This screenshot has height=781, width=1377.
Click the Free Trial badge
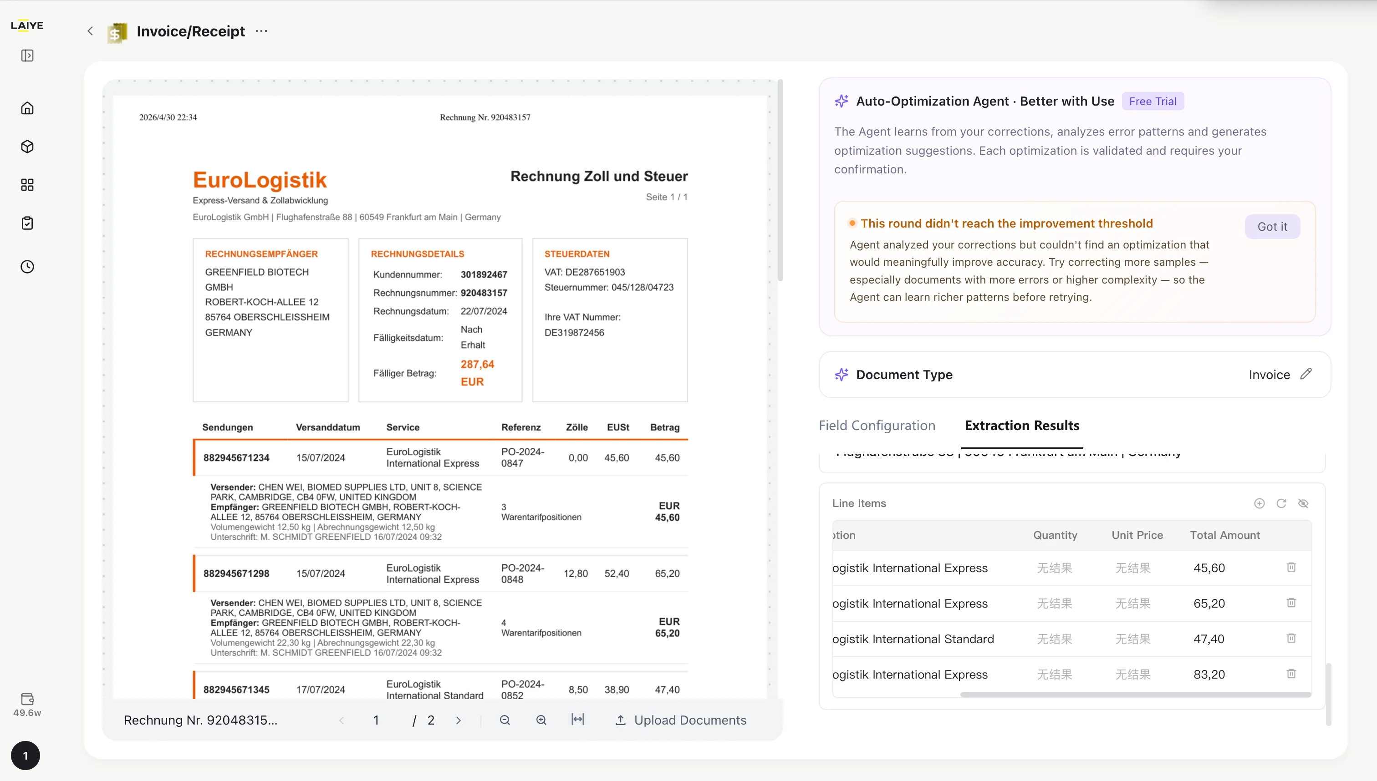[1152, 101]
